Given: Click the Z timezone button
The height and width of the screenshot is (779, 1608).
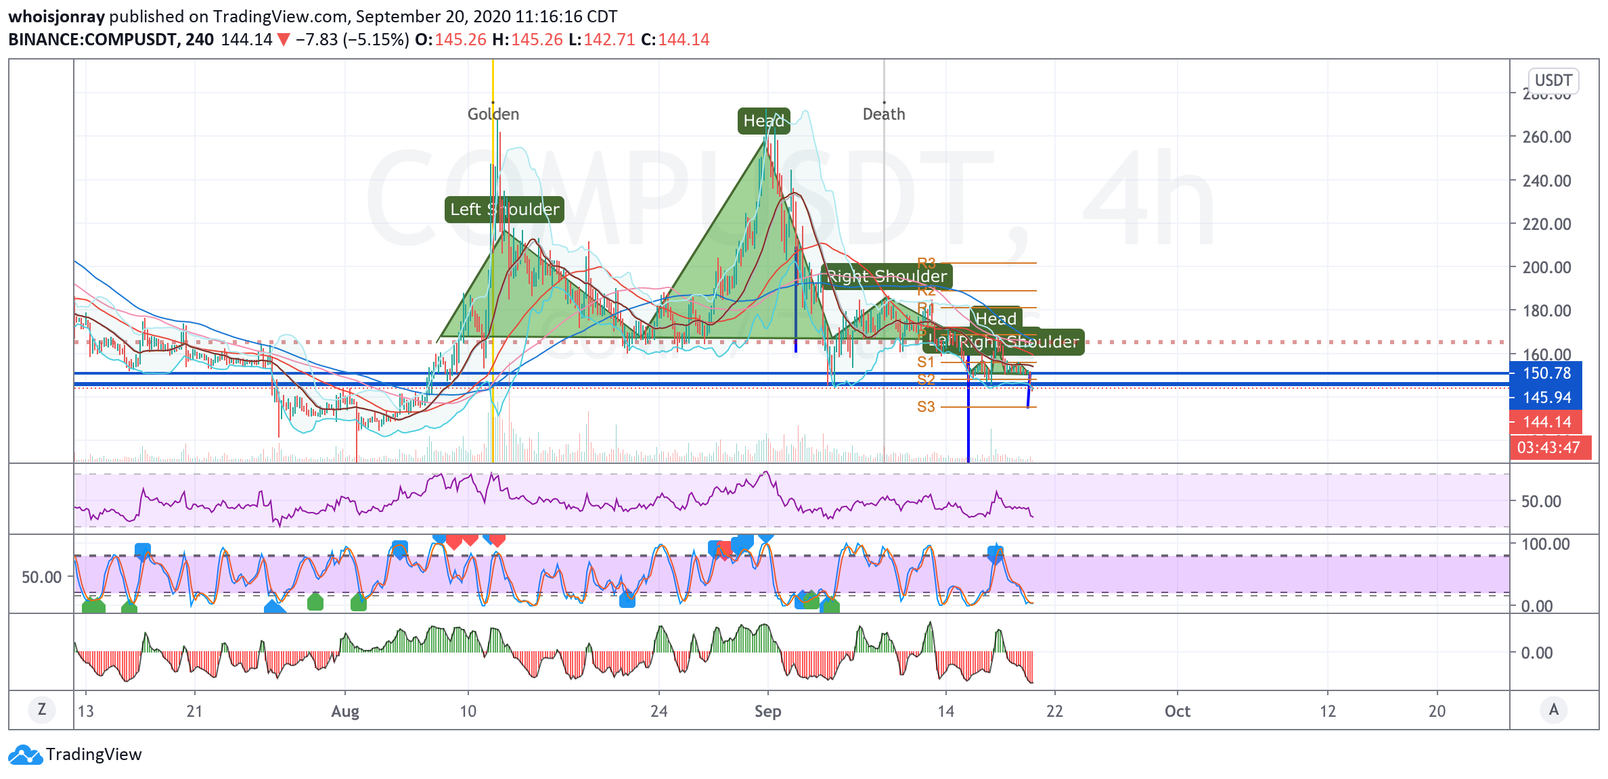Looking at the screenshot, I should (x=42, y=710).
